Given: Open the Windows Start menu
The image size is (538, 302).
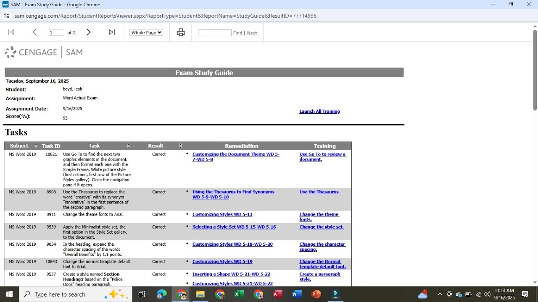Looking at the screenshot, I should 9,294.
